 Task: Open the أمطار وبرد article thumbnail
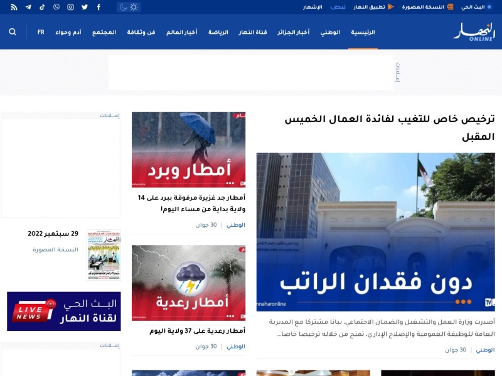pos(189,150)
